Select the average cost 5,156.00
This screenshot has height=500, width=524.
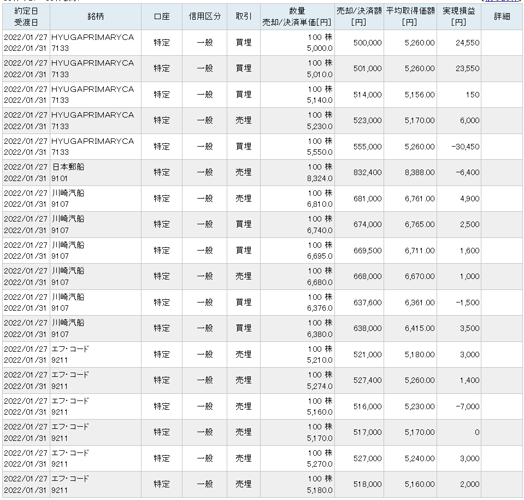pyautogui.click(x=420, y=95)
